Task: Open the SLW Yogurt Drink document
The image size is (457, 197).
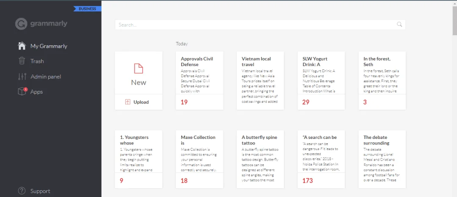Action: 321,80
